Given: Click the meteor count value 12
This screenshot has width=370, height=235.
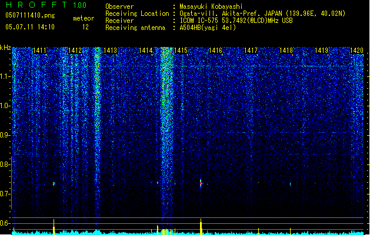Looking at the screenshot, I should coord(85,27).
